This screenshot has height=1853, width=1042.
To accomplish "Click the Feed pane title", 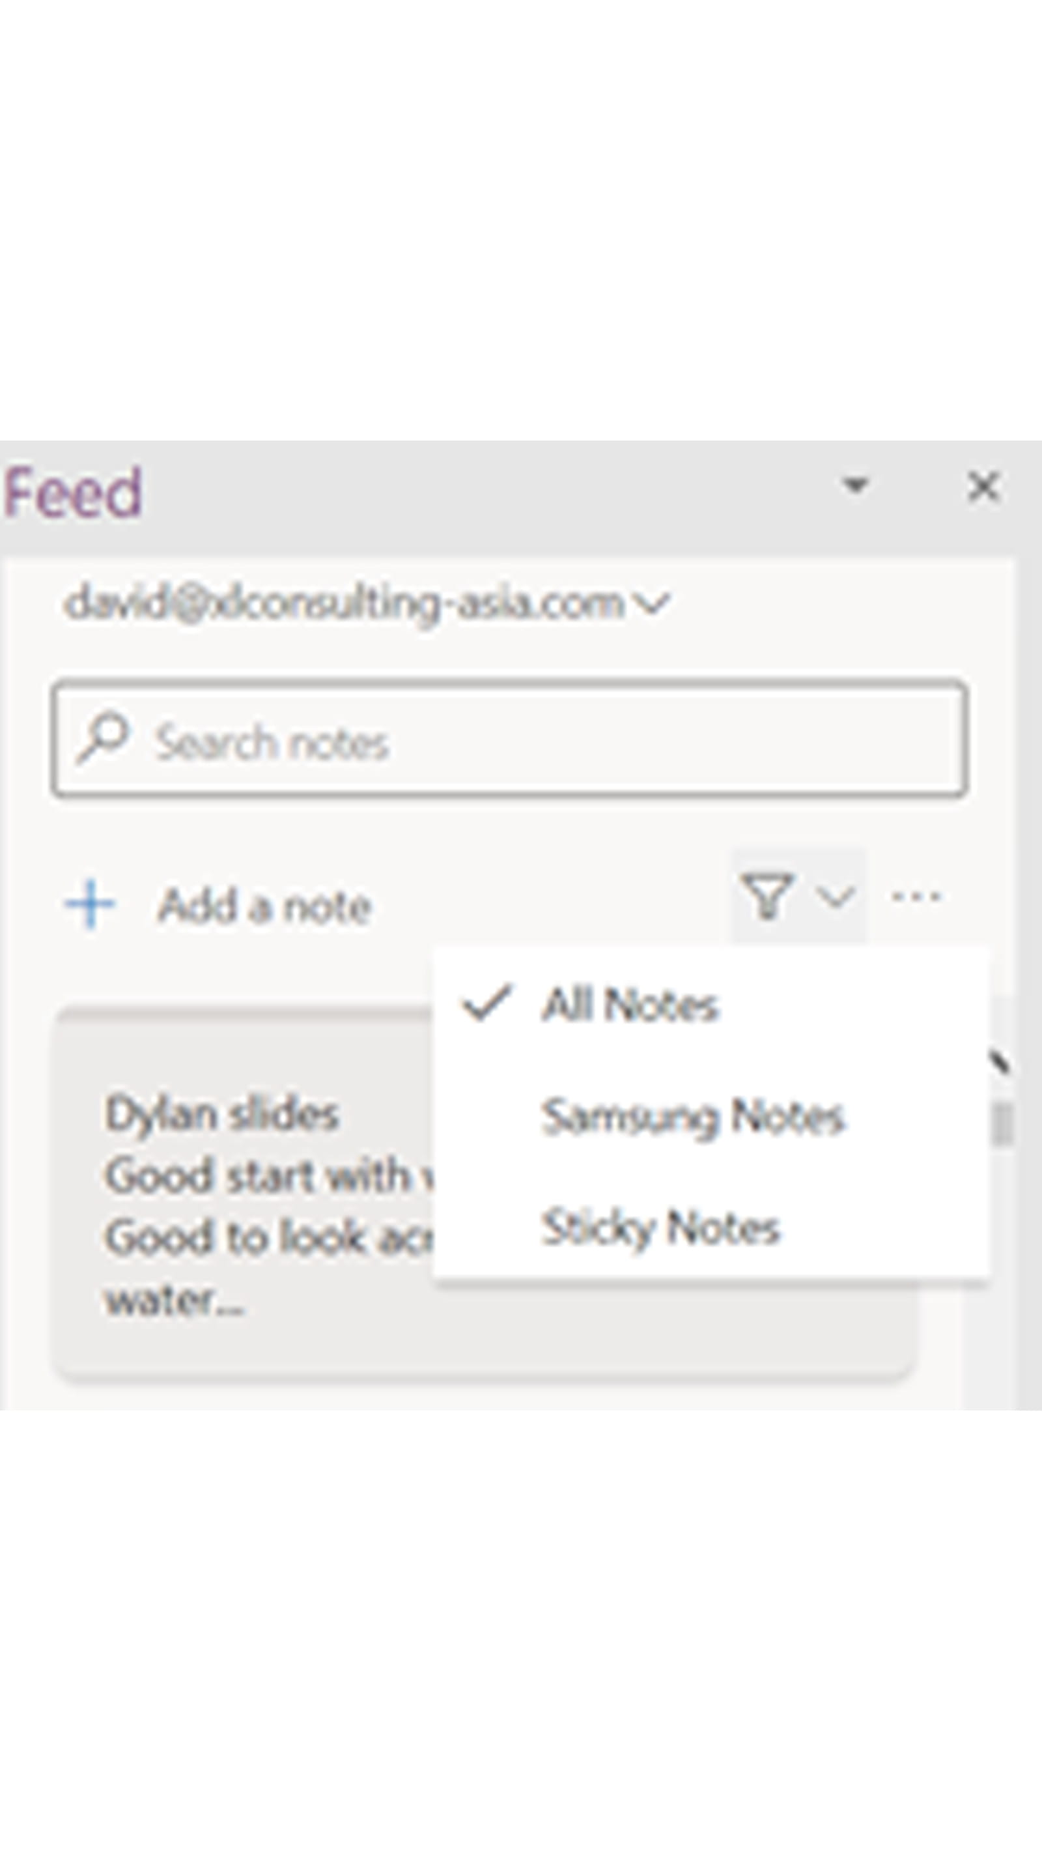I will (74, 492).
